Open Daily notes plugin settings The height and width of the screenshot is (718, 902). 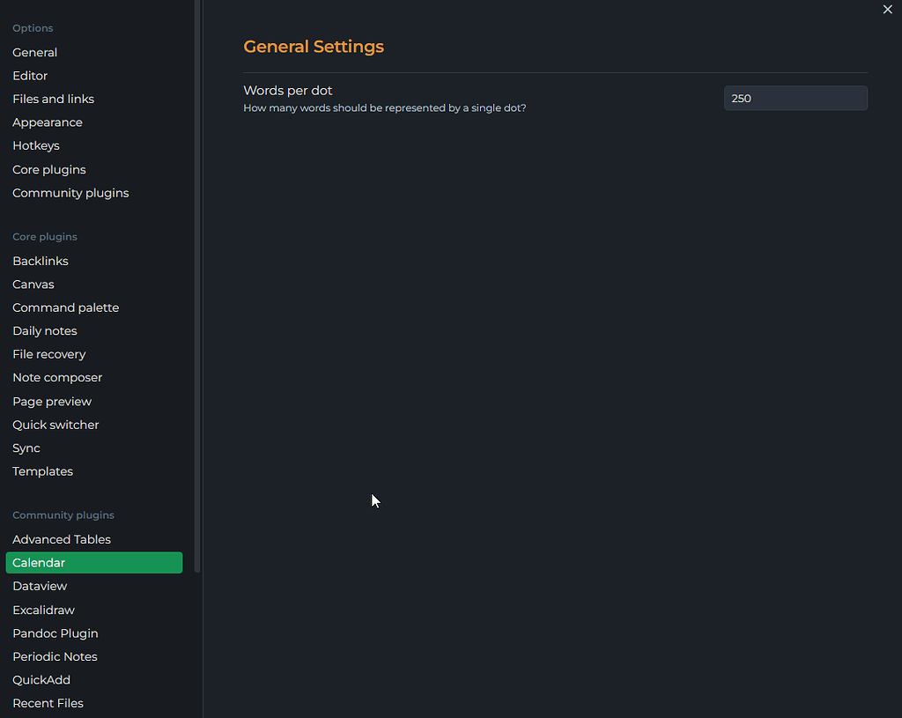(x=45, y=330)
